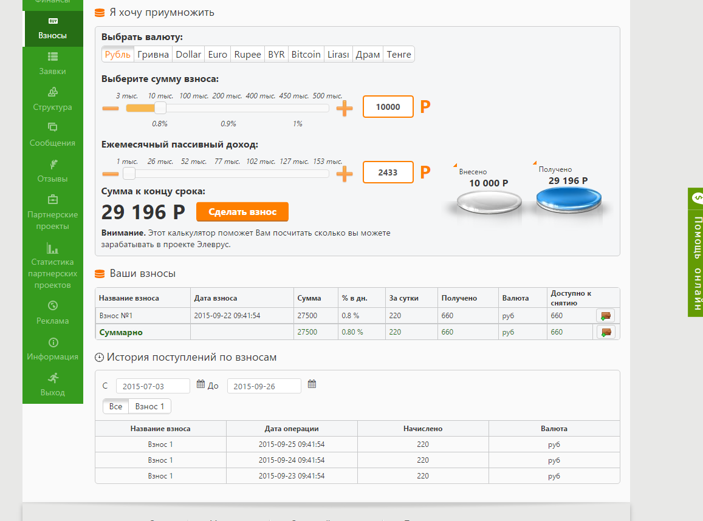This screenshot has width=703, height=521.
Task: Click history row dated 2015-09-23 09:41:54
Action: click(x=357, y=475)
